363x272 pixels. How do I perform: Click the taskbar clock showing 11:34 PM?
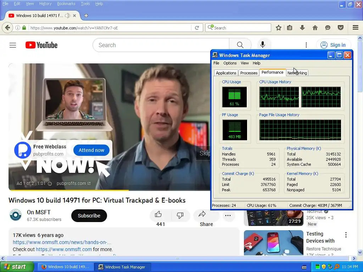click(350, 267)
